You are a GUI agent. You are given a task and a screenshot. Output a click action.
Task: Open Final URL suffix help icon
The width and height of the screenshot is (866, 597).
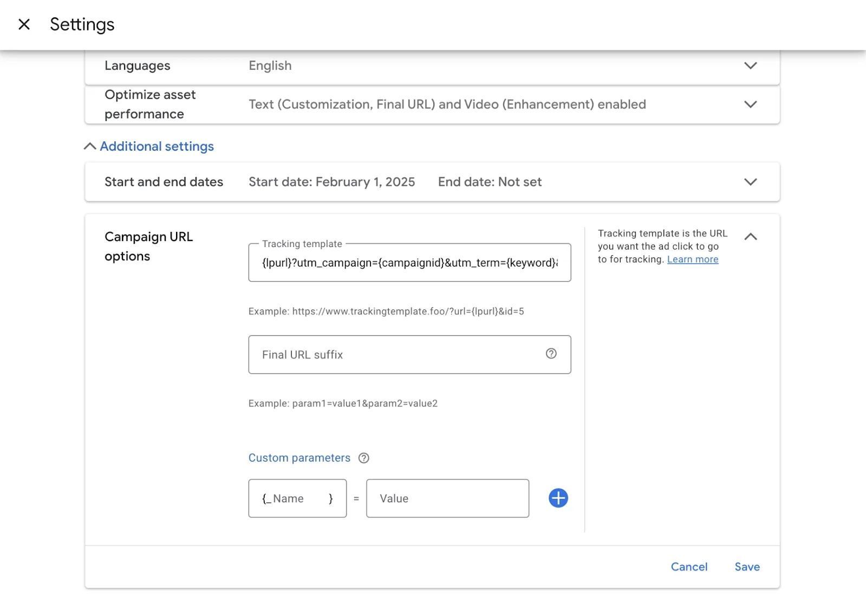(551, 354)
